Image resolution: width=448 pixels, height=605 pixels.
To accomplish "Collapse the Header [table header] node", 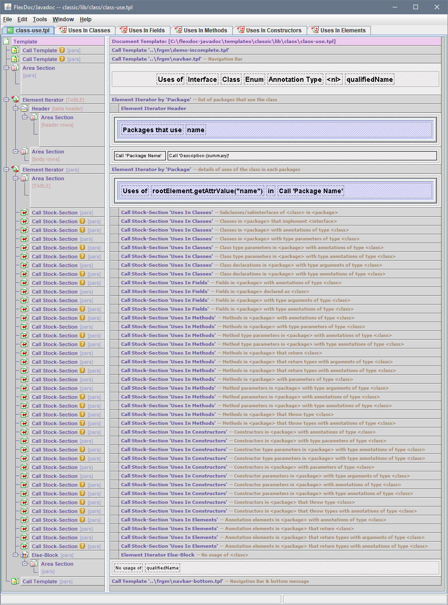I will coord(16,109).
